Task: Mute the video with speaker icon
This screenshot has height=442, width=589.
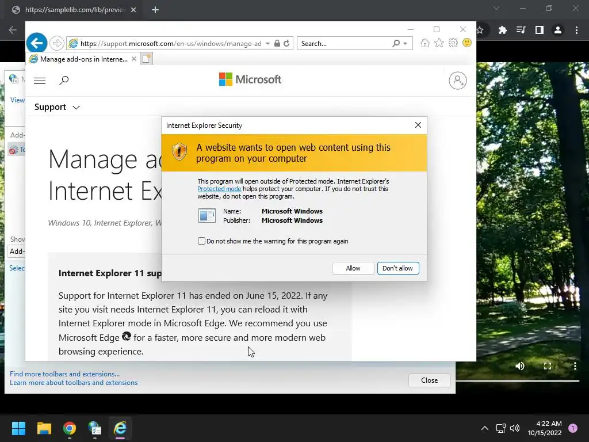Action: (x=520, y=365)
